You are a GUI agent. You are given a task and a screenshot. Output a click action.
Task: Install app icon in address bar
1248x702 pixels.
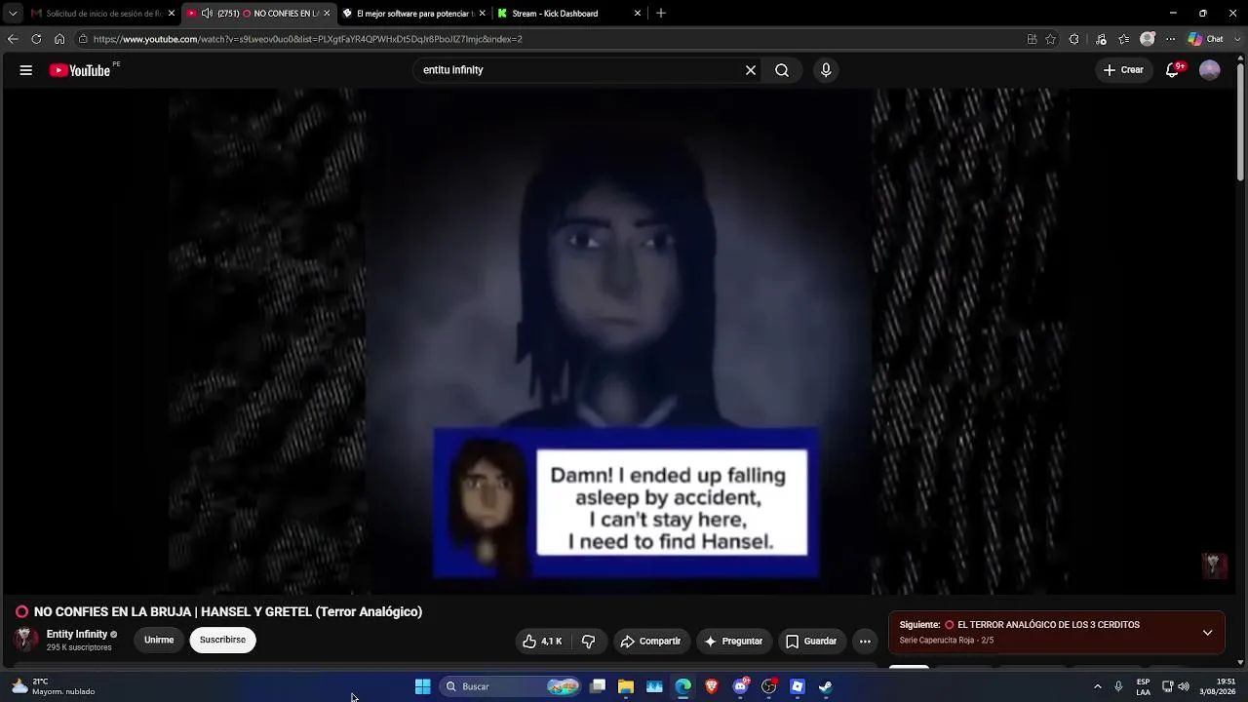point(1032,39)
